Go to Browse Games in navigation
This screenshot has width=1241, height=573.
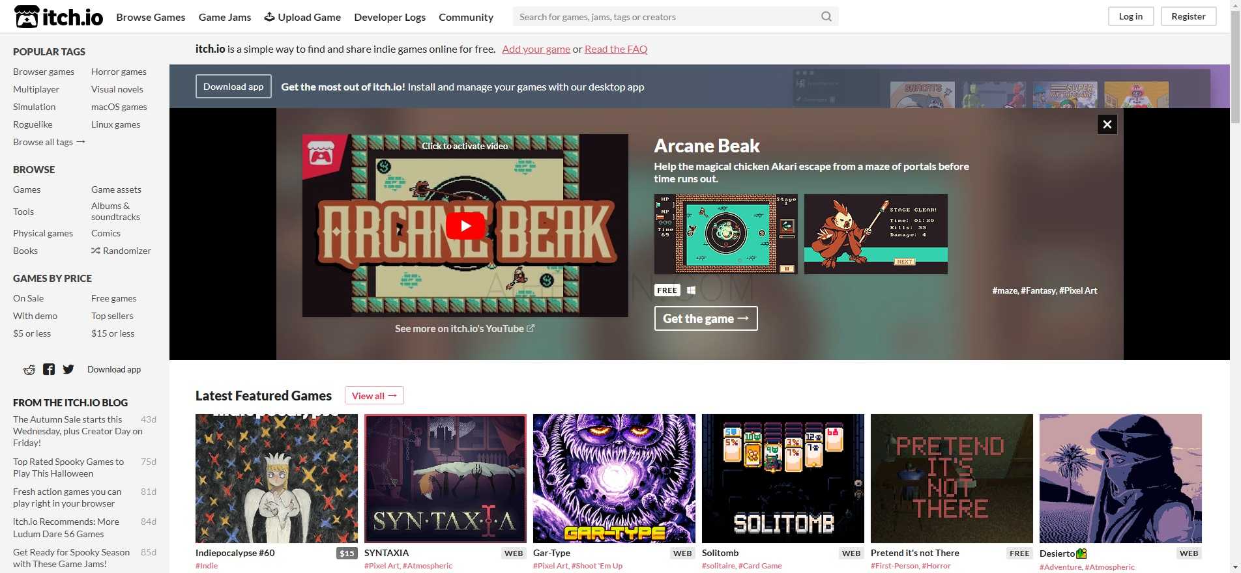(151, 17)
